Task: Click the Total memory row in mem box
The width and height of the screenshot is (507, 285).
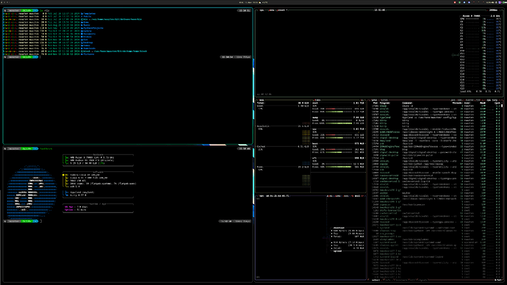Action: point(283,103)
